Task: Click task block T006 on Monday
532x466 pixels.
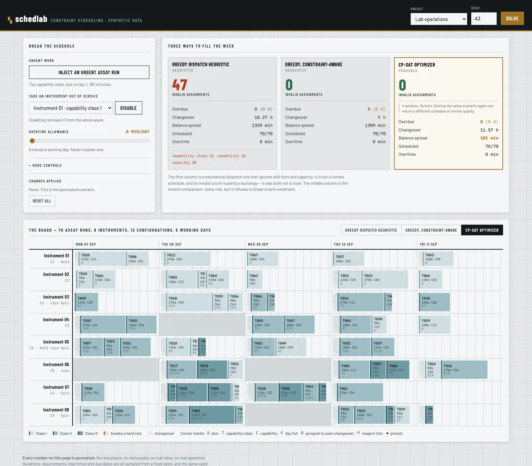Action: [x=137, y=259]
